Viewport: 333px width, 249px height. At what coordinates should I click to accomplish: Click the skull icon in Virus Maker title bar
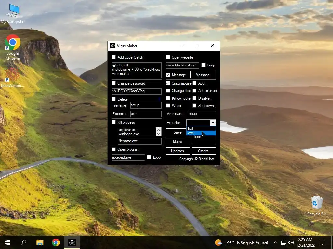(113, 46)
